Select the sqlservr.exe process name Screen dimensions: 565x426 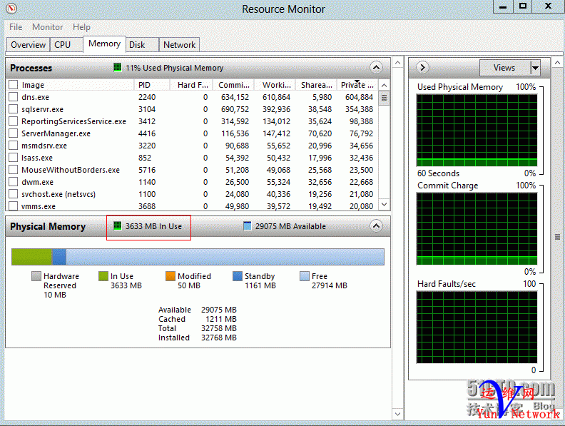[42, 109]
